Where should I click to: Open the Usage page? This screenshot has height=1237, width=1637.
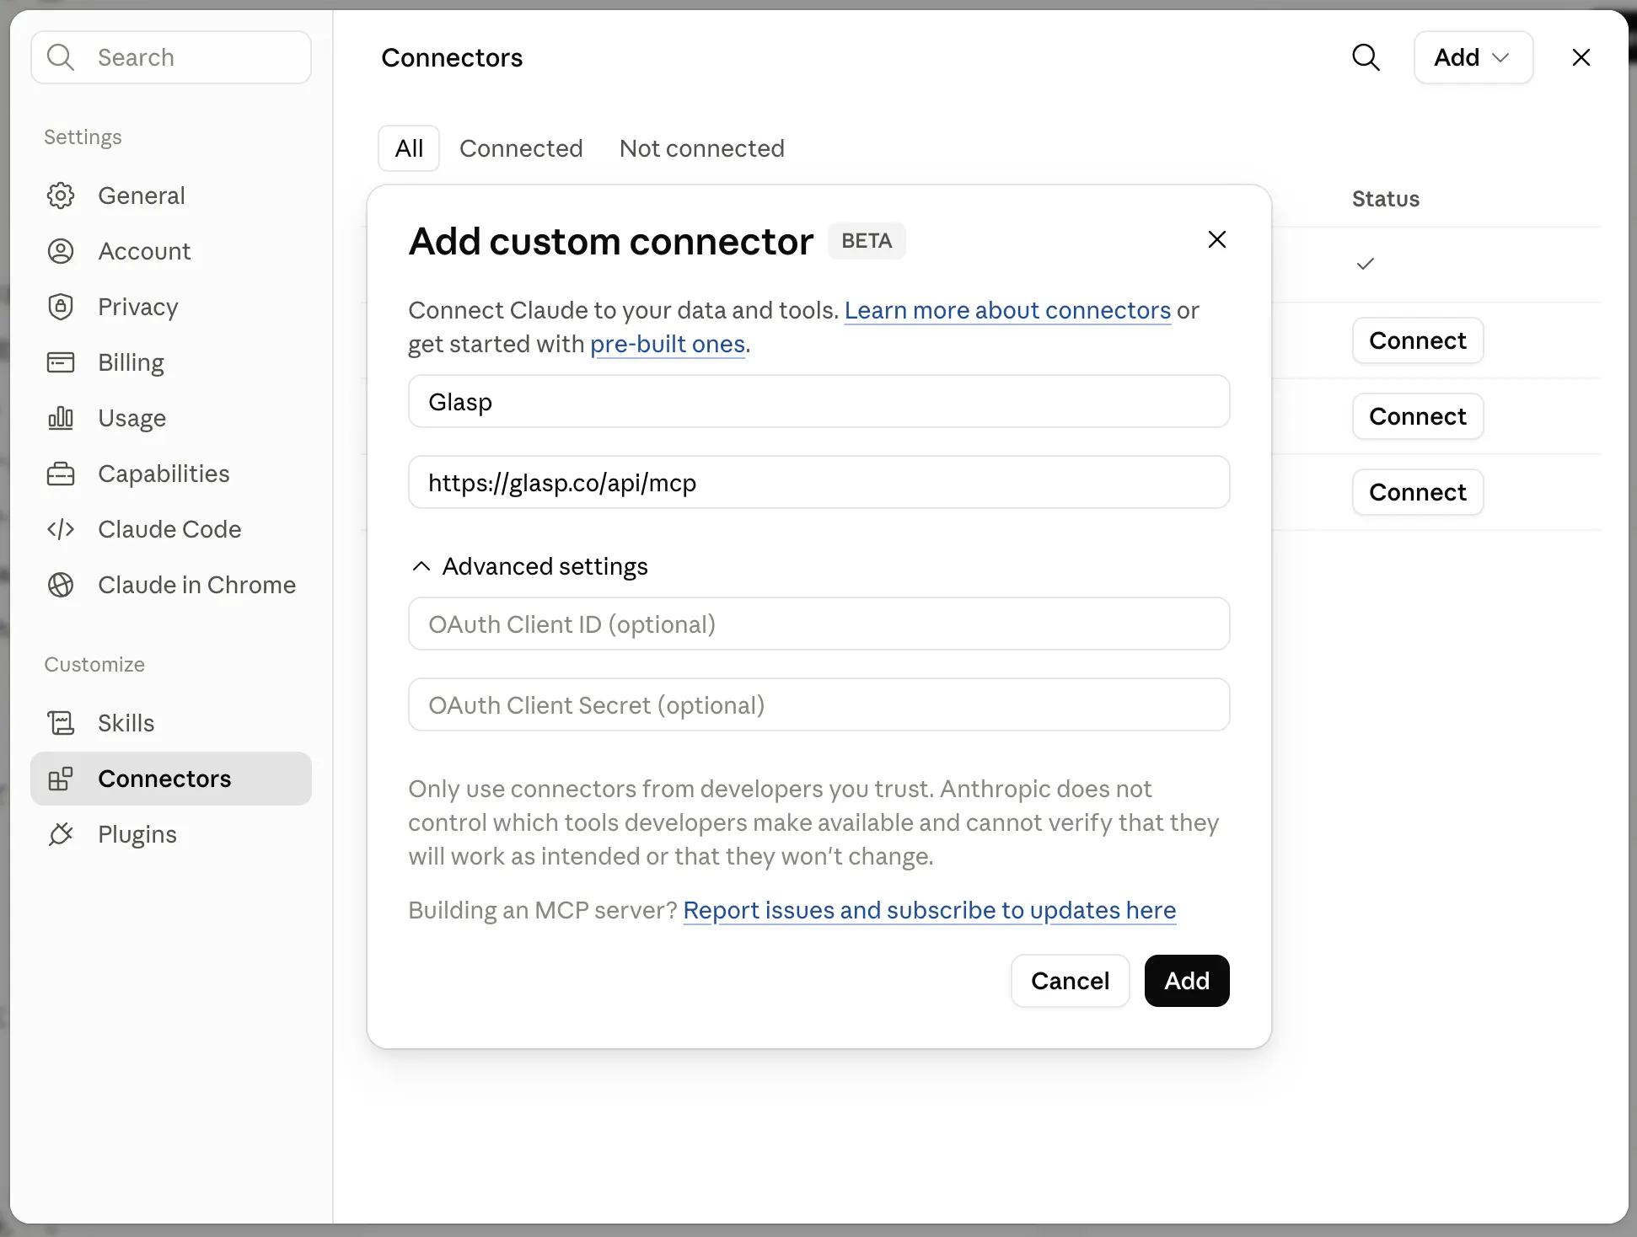[171, 418]
